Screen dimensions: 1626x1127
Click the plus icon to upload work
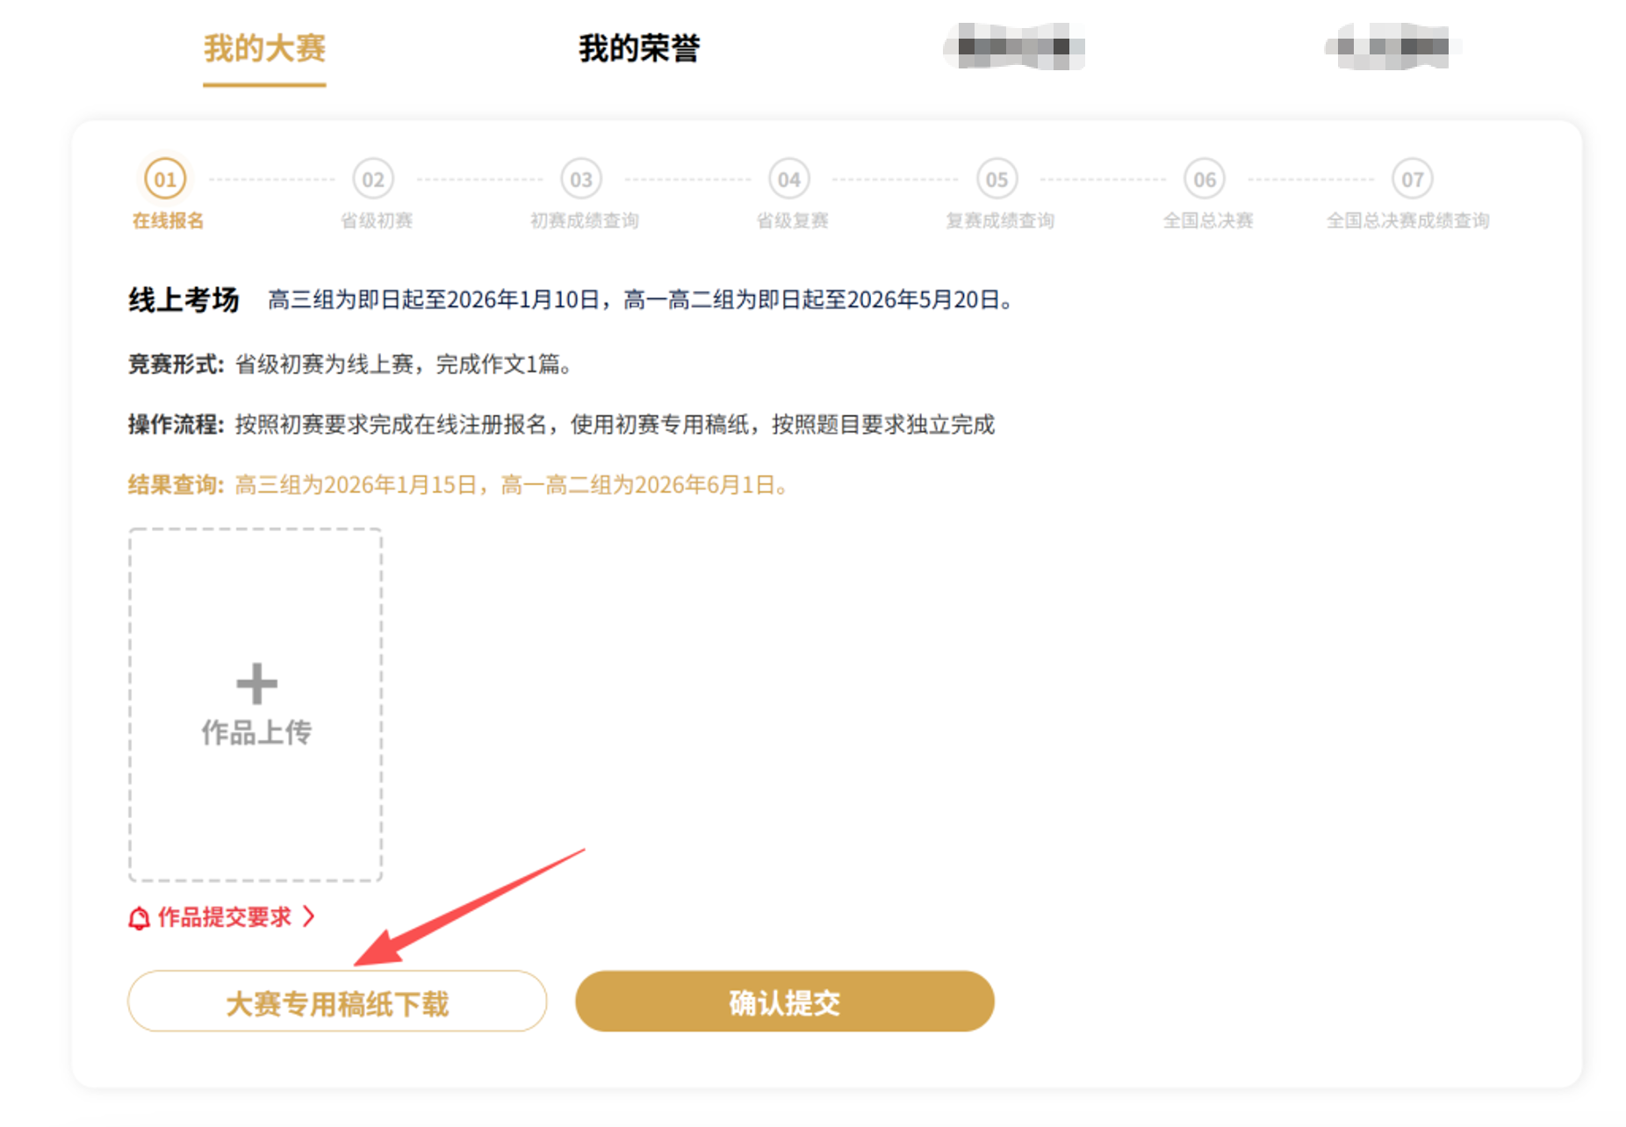(x=256, y=684)
